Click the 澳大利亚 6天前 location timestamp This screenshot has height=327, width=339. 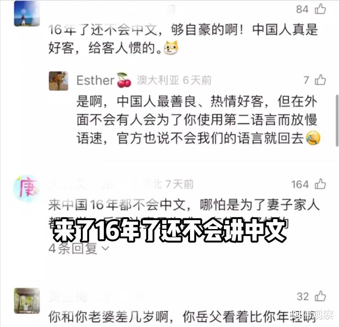[x=174, y=80]
